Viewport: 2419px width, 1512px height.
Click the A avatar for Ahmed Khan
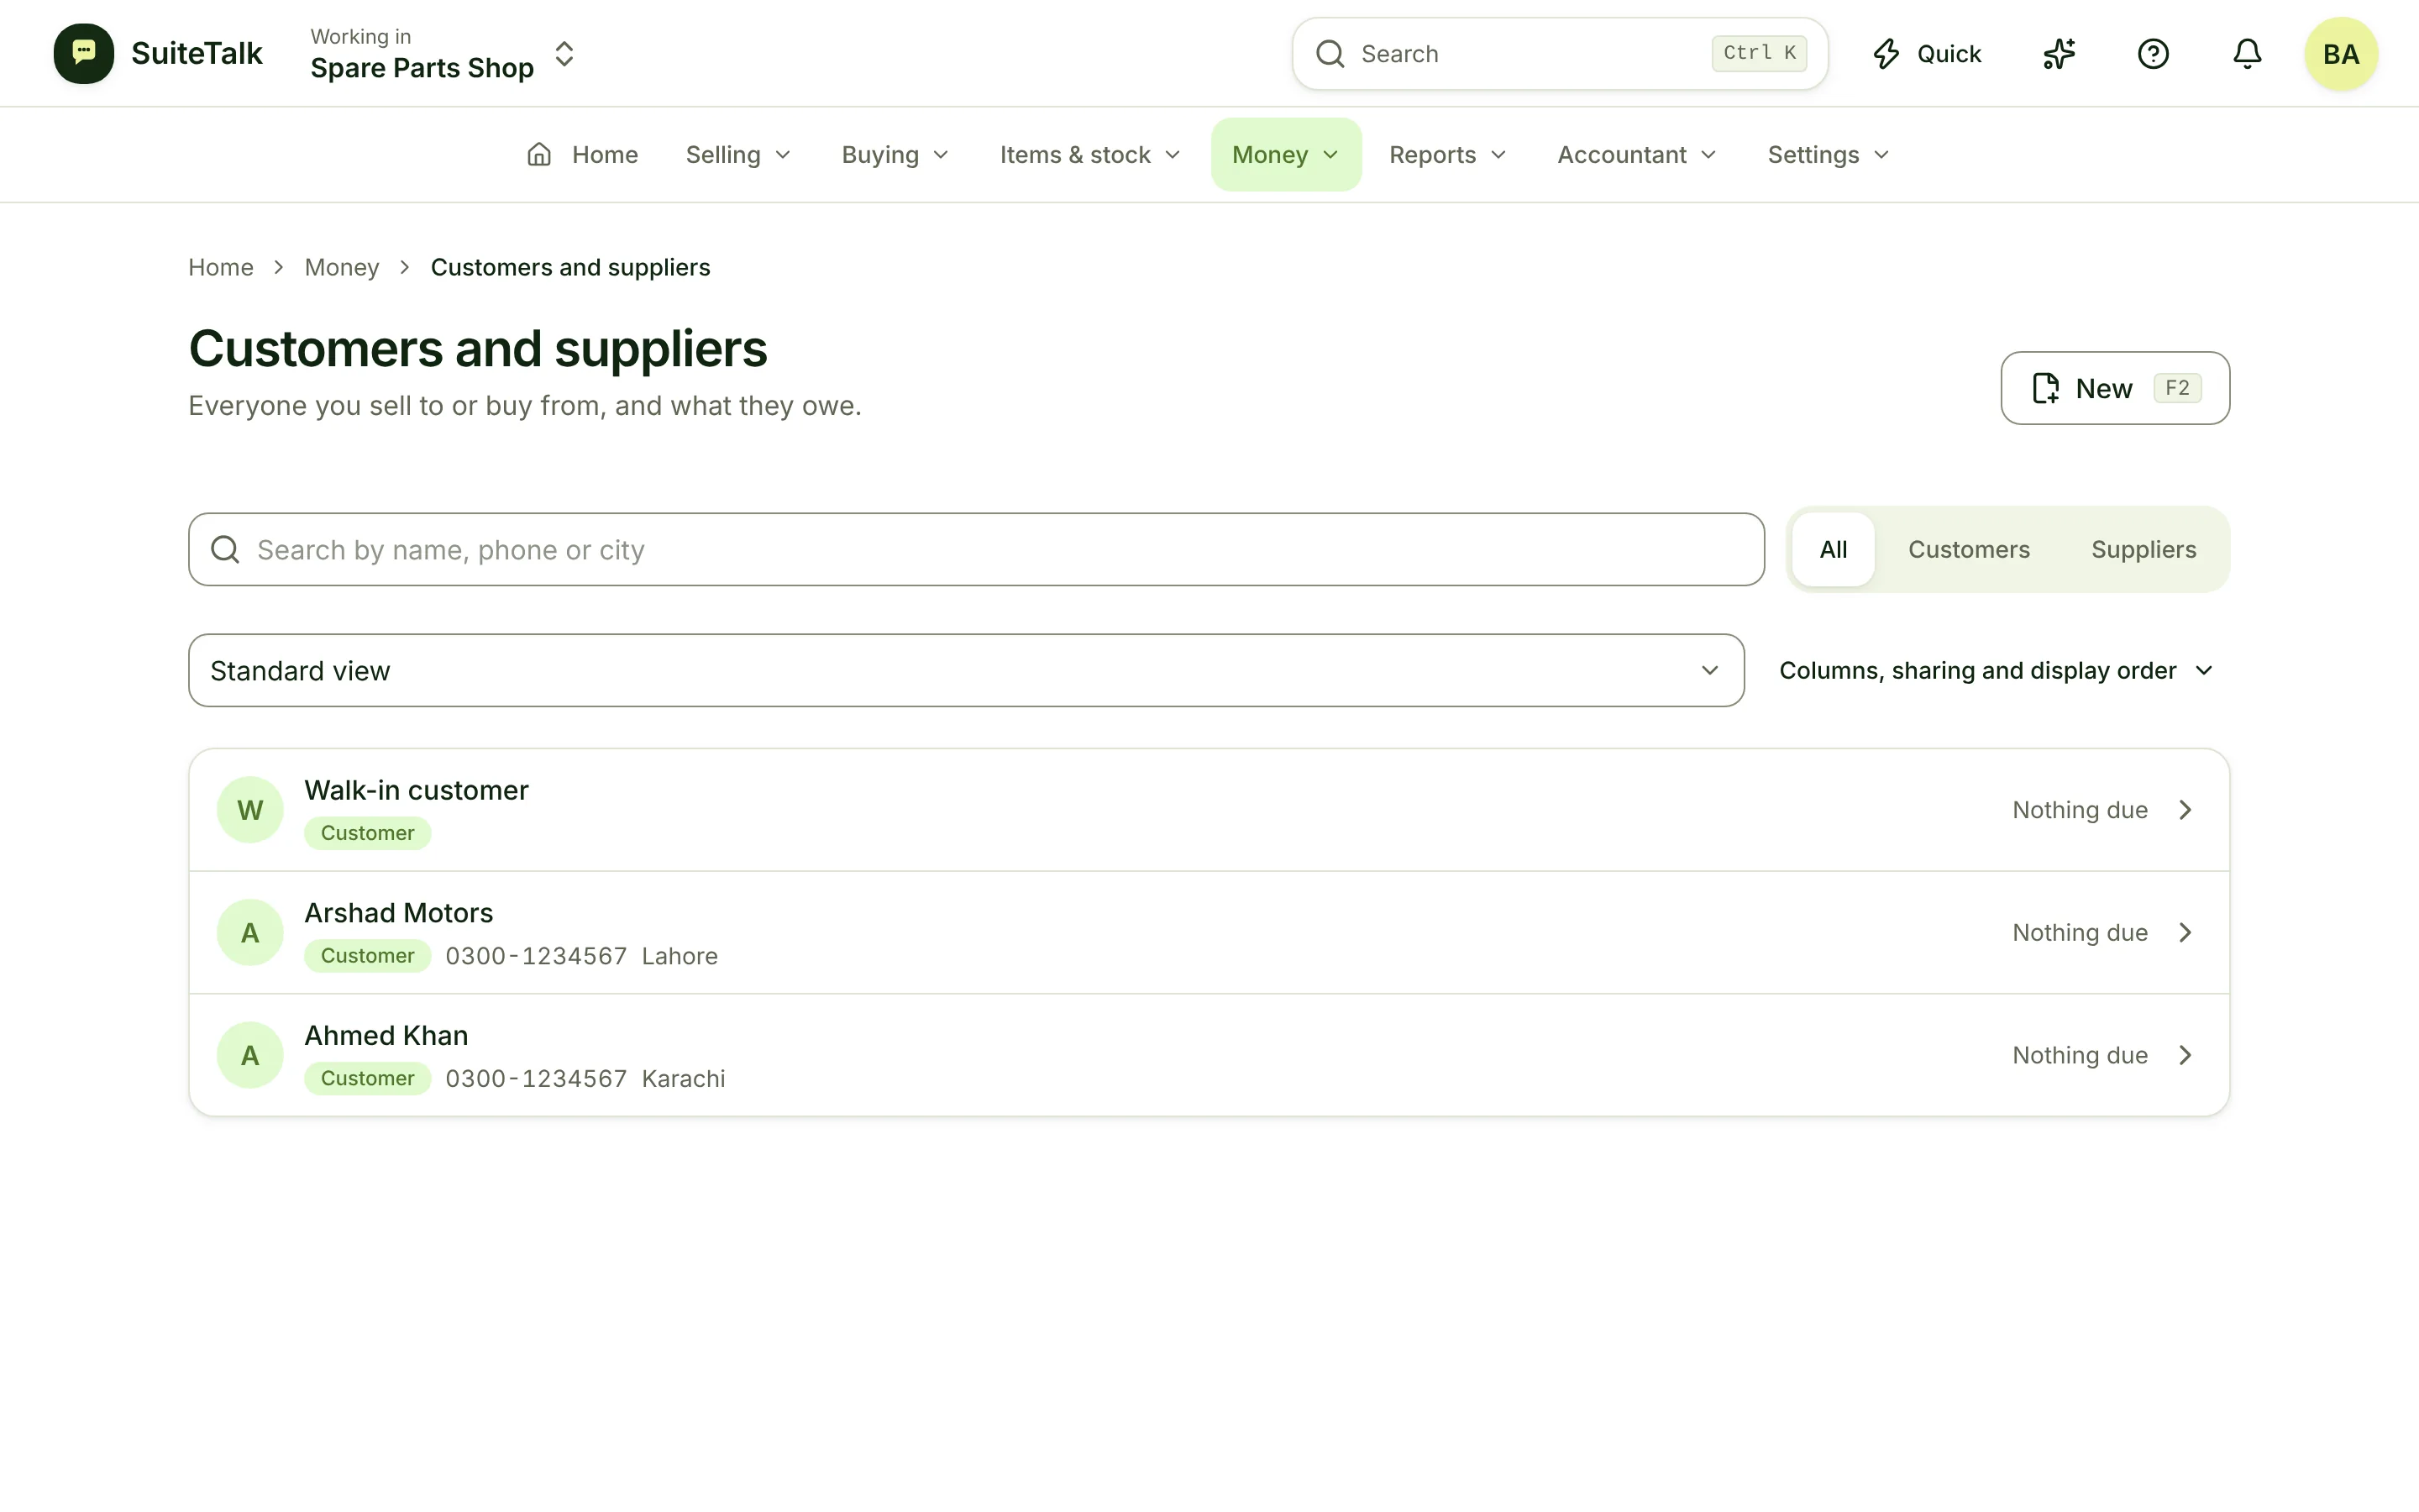[250, 1055]
